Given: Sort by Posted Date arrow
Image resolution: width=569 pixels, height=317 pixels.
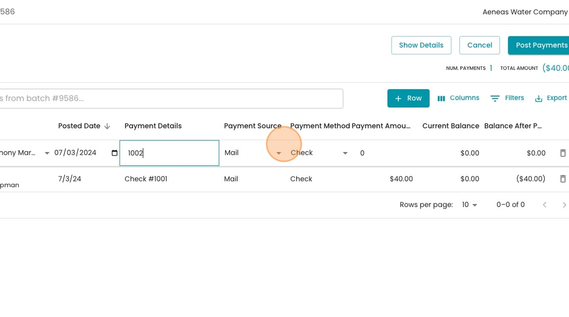Looking at the screenshot, I should [x=107, y=126].
